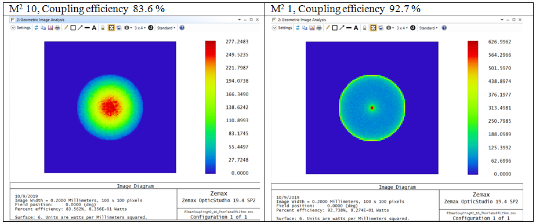Refresh the analysis in the M² 10 window
The width and height of the screenshot is (536, 223).
(36, 28)
